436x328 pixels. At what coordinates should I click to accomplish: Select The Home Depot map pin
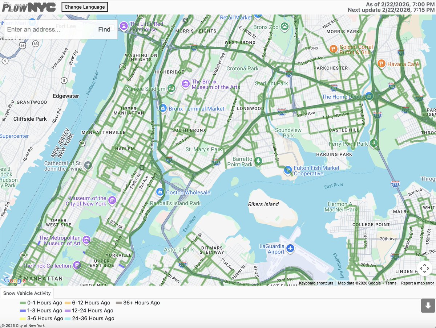(x=369, y=96)
